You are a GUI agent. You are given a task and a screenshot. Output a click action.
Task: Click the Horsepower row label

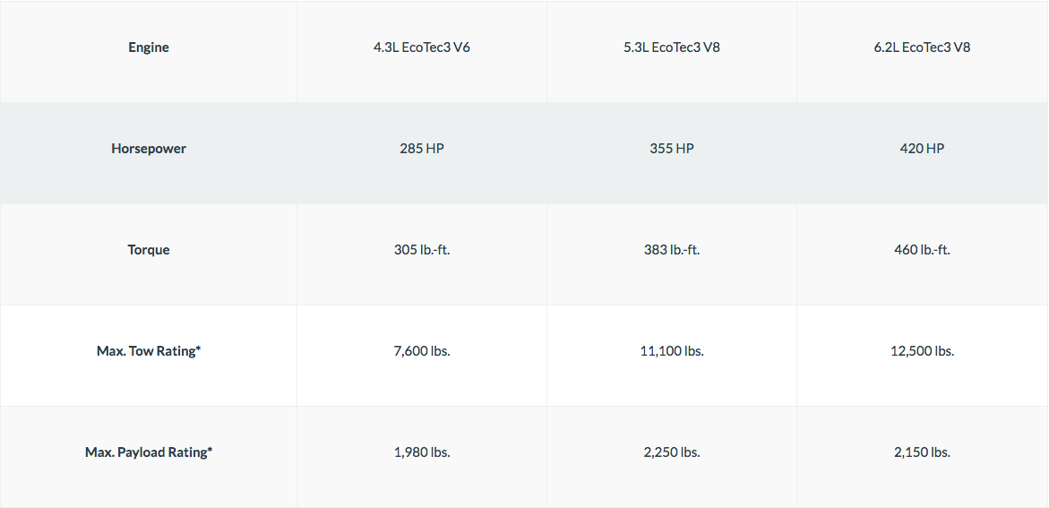pyautogui.click(x=149, y=149)
